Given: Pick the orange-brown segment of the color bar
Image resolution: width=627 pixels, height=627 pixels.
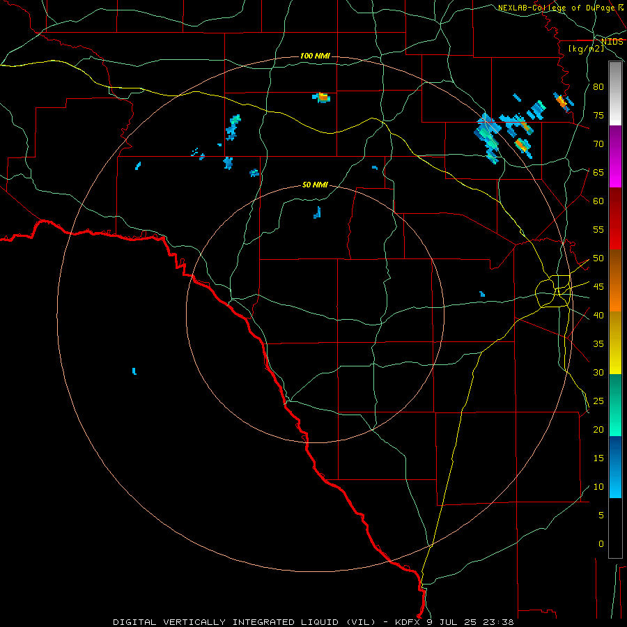Looking at the screenshot, I should [x=615, y=281].
